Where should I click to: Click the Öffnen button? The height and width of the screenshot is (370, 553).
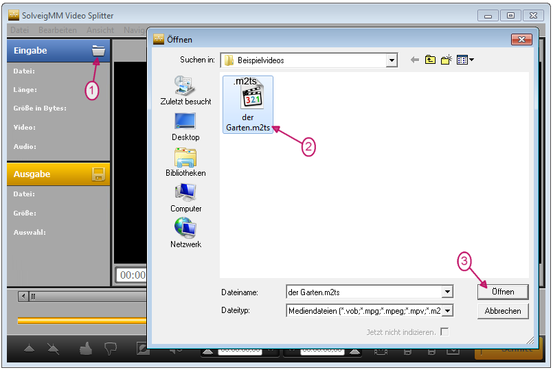503,292
